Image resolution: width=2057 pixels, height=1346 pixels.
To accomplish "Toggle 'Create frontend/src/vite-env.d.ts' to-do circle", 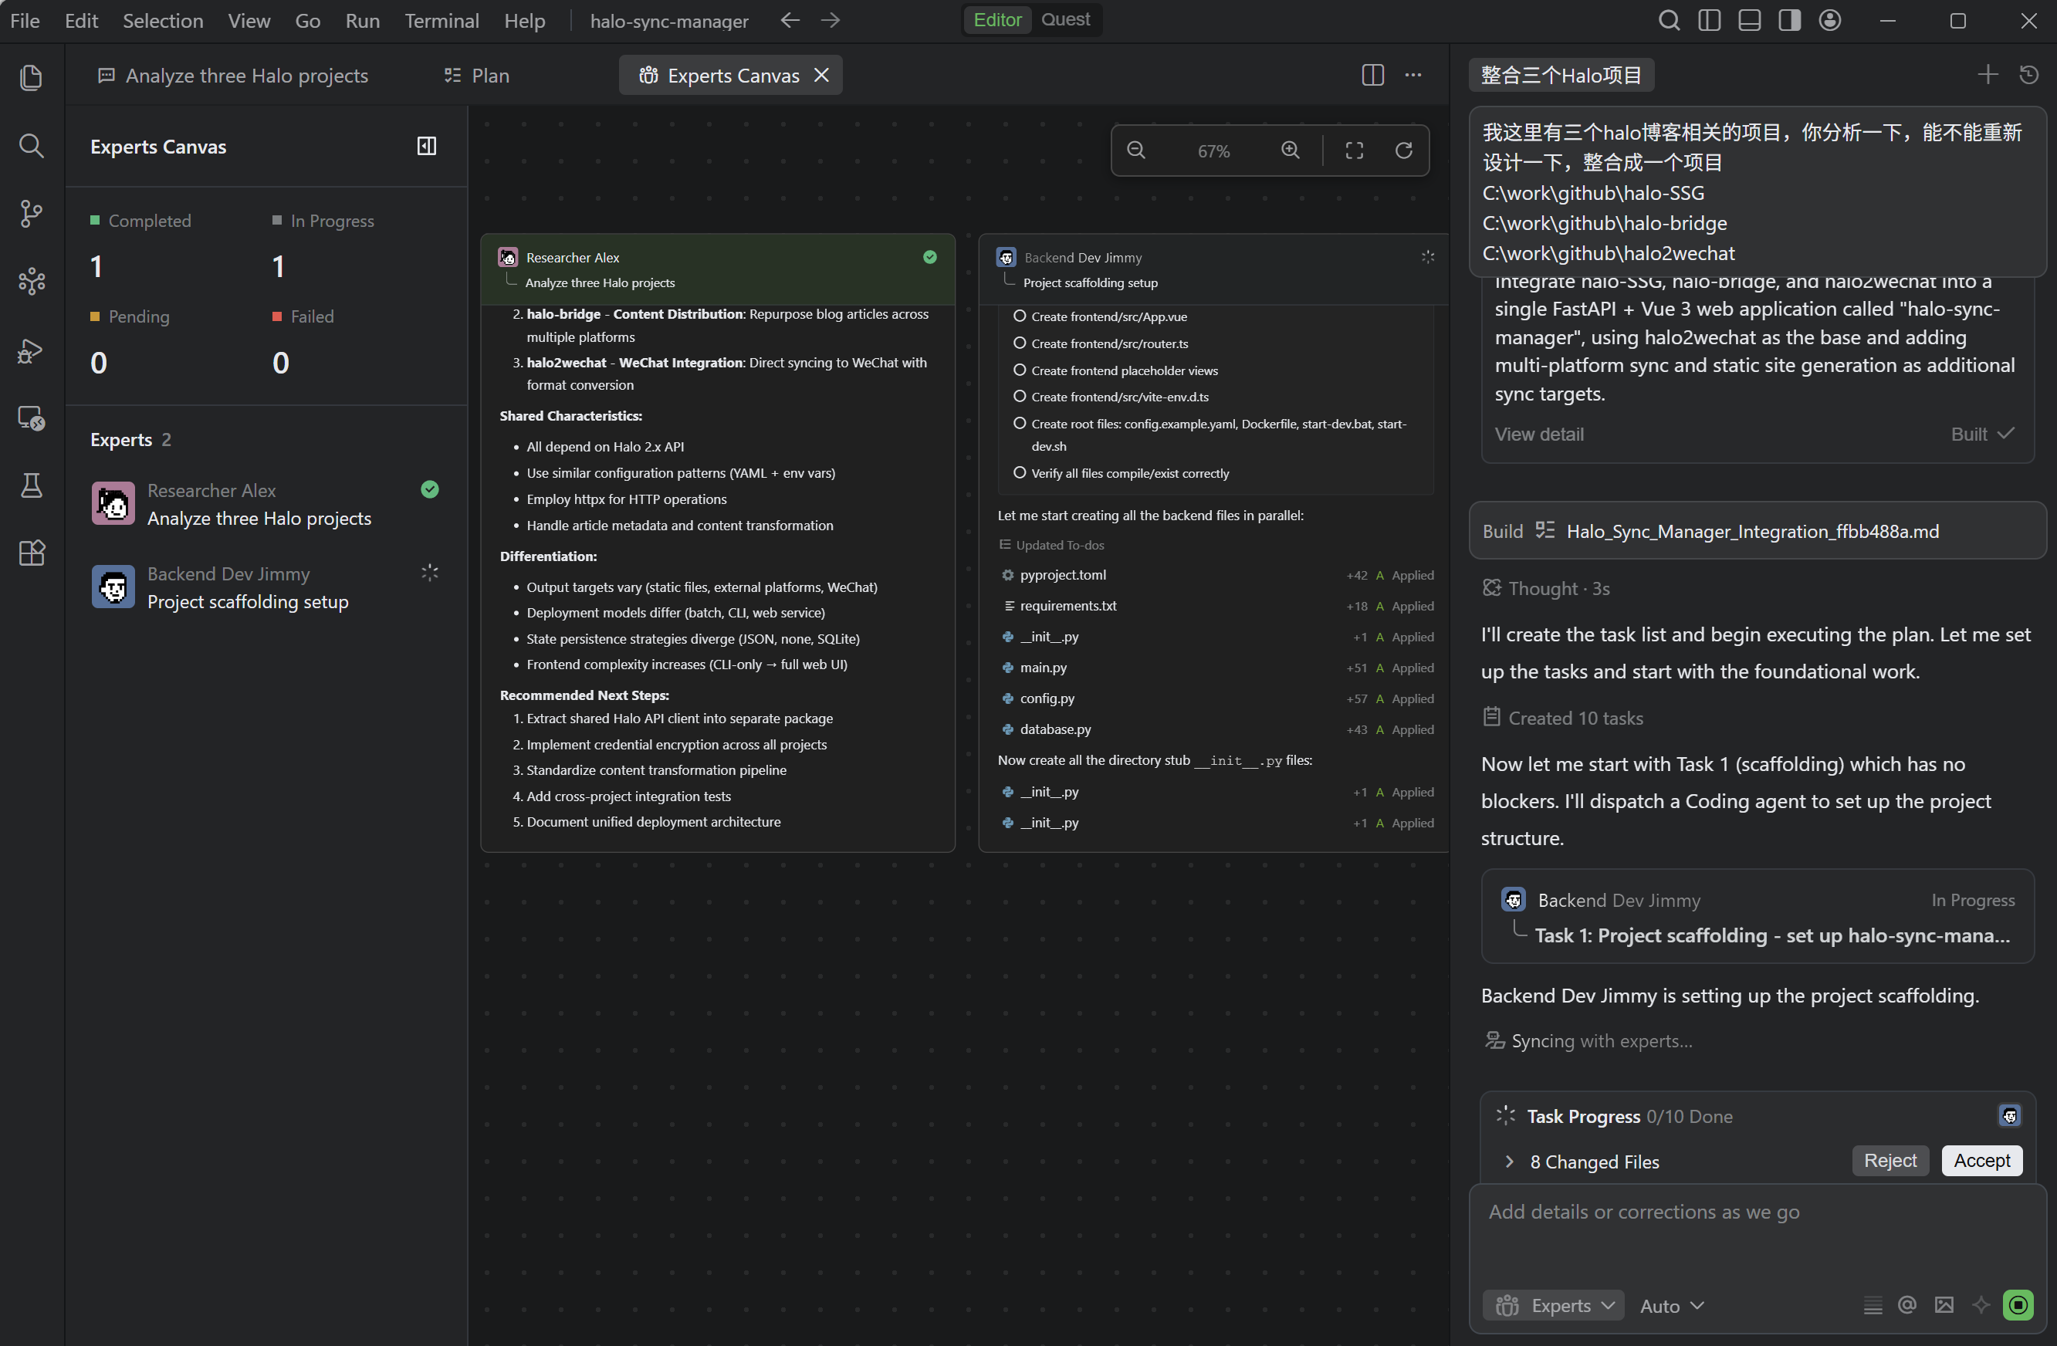I will 1020,396.
